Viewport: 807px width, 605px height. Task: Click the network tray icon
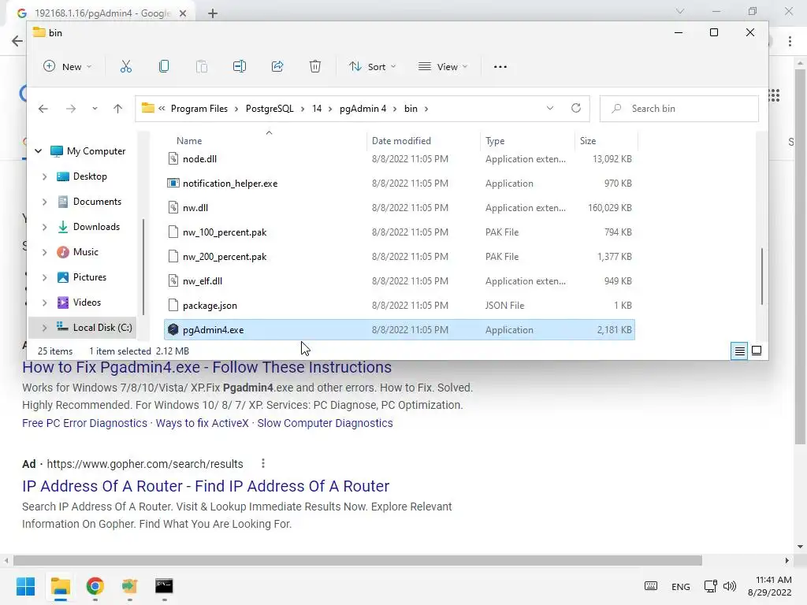(x=711, y=586)
